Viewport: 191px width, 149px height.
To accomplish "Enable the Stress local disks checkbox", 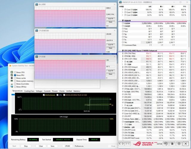I will coord(15,84).
